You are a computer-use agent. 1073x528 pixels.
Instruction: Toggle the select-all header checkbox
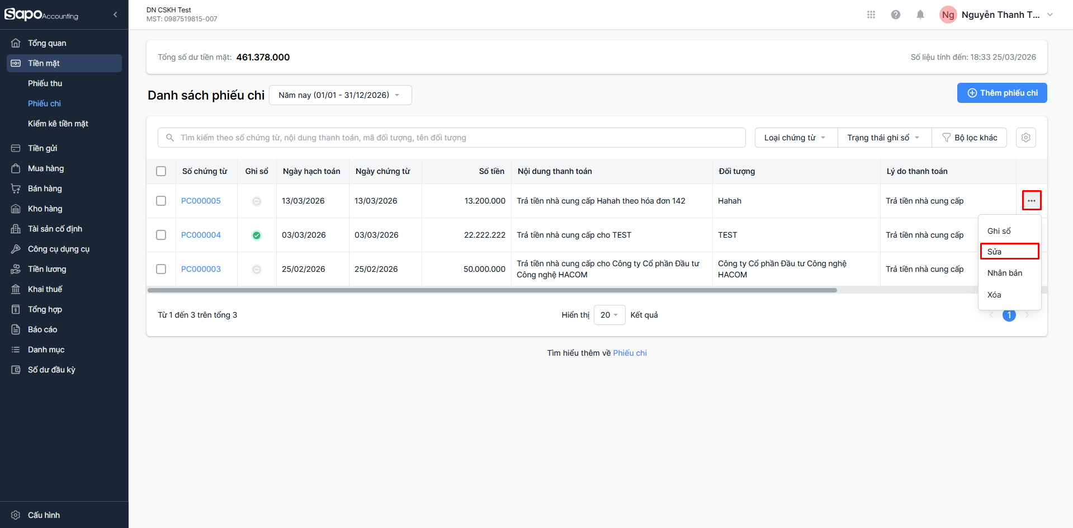(x=161, y=171)
